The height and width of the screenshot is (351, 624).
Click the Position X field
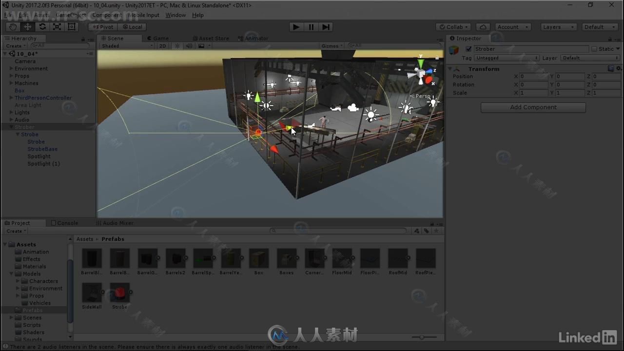(534, 77)
